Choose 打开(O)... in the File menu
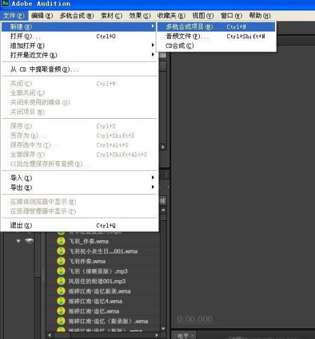Viewport: 315px width, 339px height. [x=79, y=36]
